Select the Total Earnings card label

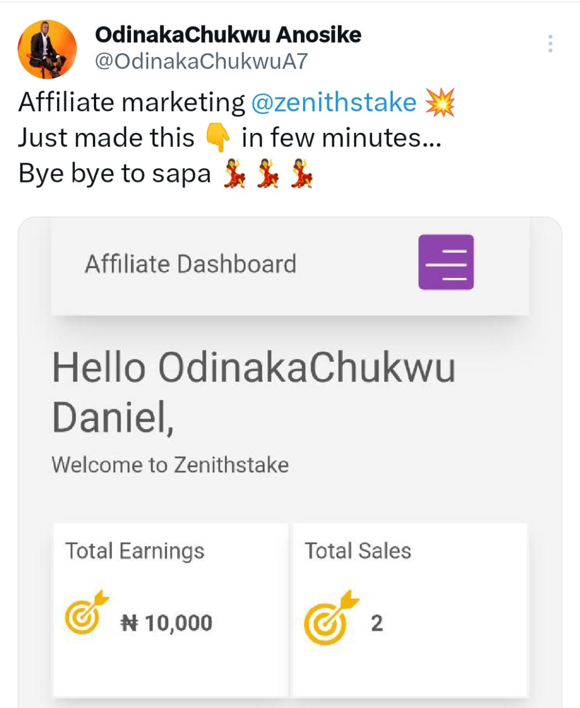135,551
